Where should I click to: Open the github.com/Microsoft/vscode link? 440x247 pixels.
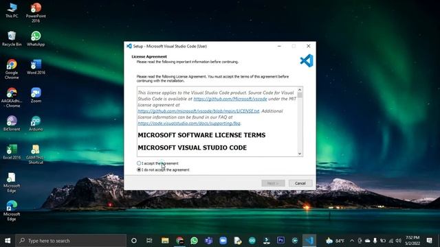click(x=230, y=99)
